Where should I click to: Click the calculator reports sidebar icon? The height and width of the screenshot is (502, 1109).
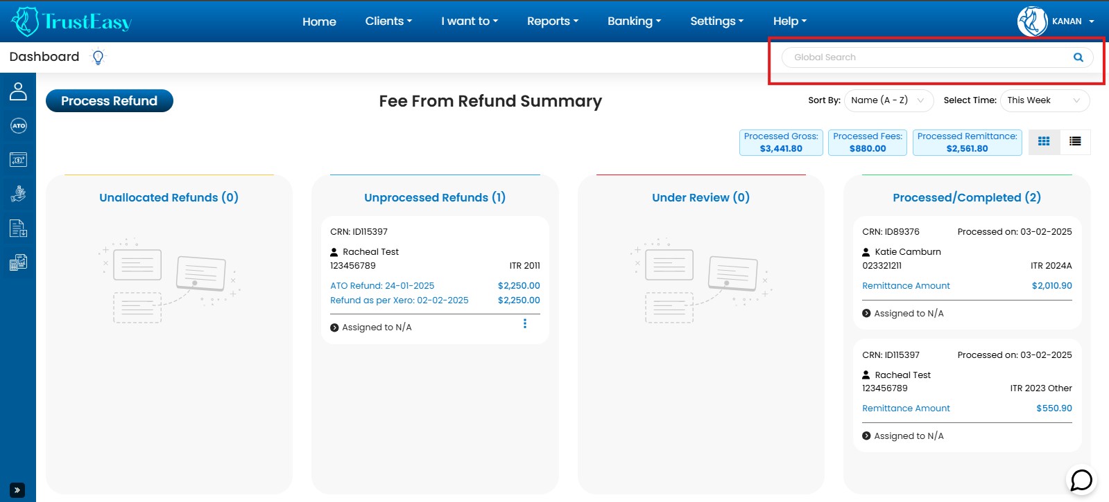point(18,262)
